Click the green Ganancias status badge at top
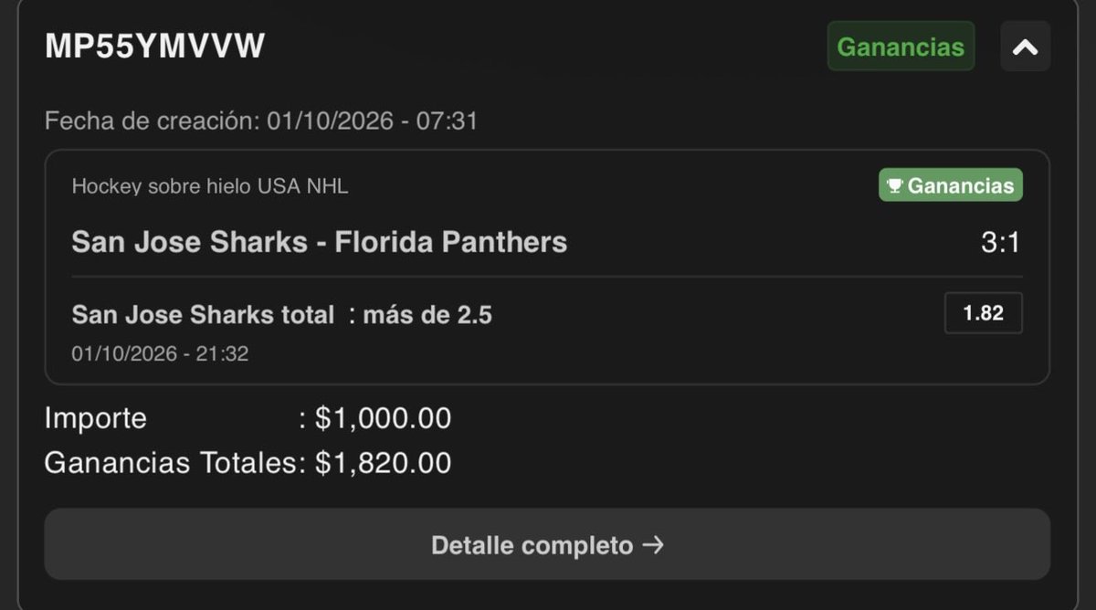Viewport: 1096px width, 610px height. coord(901,47)
